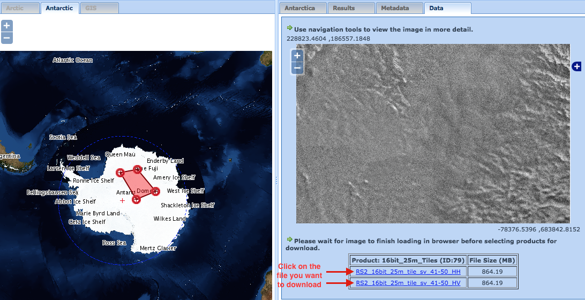Open the Antarctica panel tab

[x=303, y=8]
